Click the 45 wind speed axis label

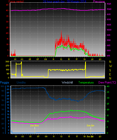click(7, 5)
